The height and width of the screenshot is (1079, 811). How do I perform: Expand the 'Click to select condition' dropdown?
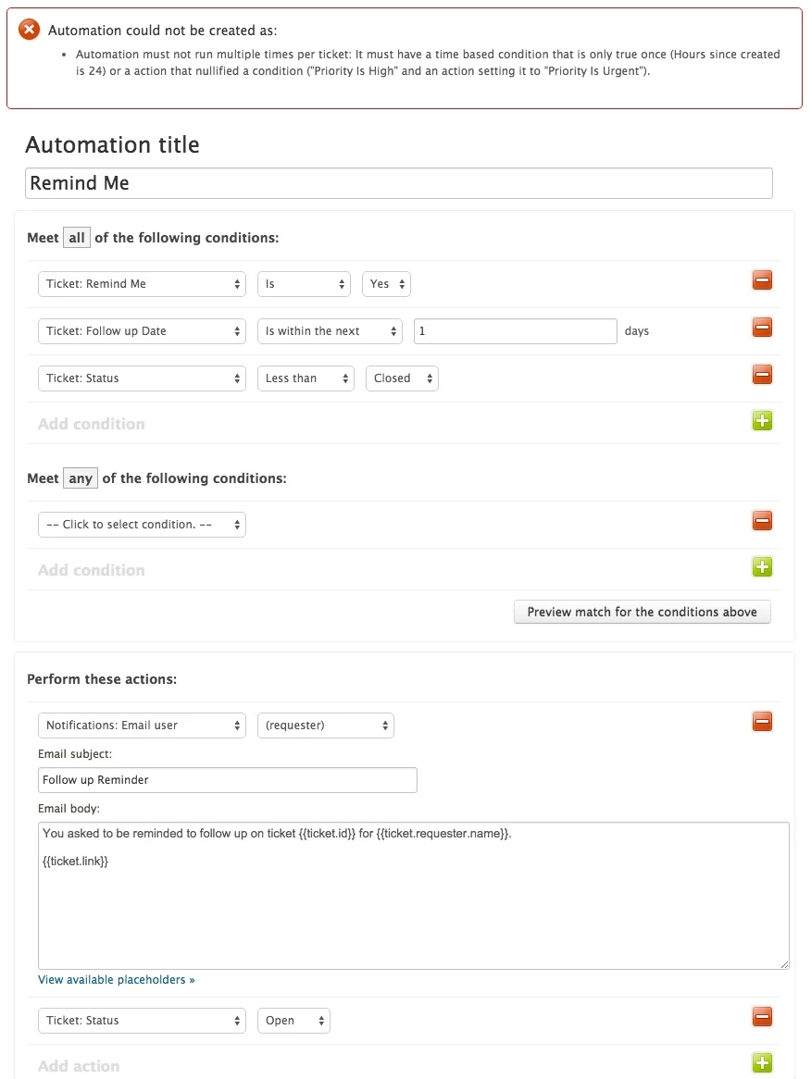point(142,525)
